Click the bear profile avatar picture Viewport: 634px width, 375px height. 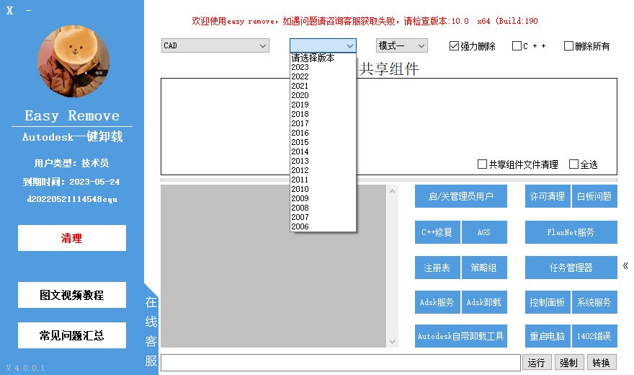tap(73, 61)
